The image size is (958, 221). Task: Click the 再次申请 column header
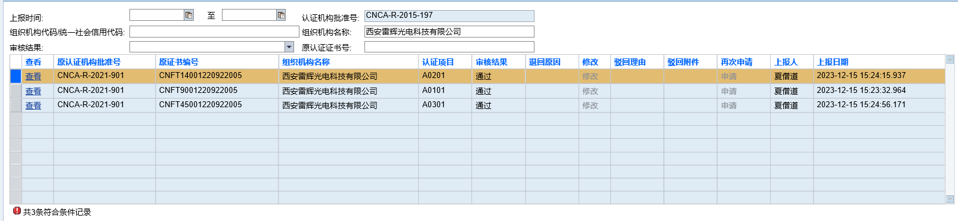(737, 62)
